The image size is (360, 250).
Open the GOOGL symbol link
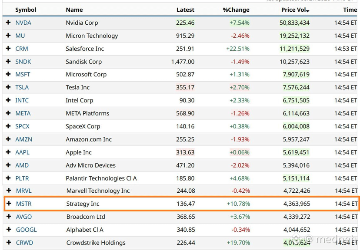26,230
